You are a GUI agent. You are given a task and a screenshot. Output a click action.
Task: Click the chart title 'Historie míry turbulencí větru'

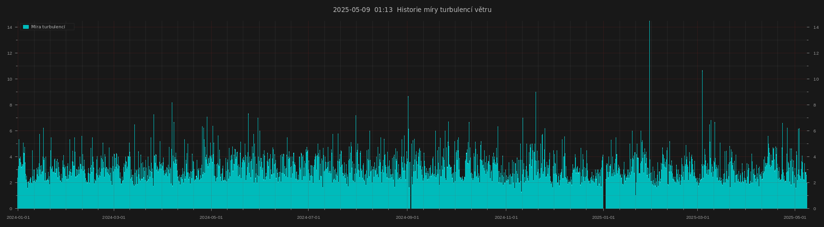pyautogui.click(x=444, y=10)
